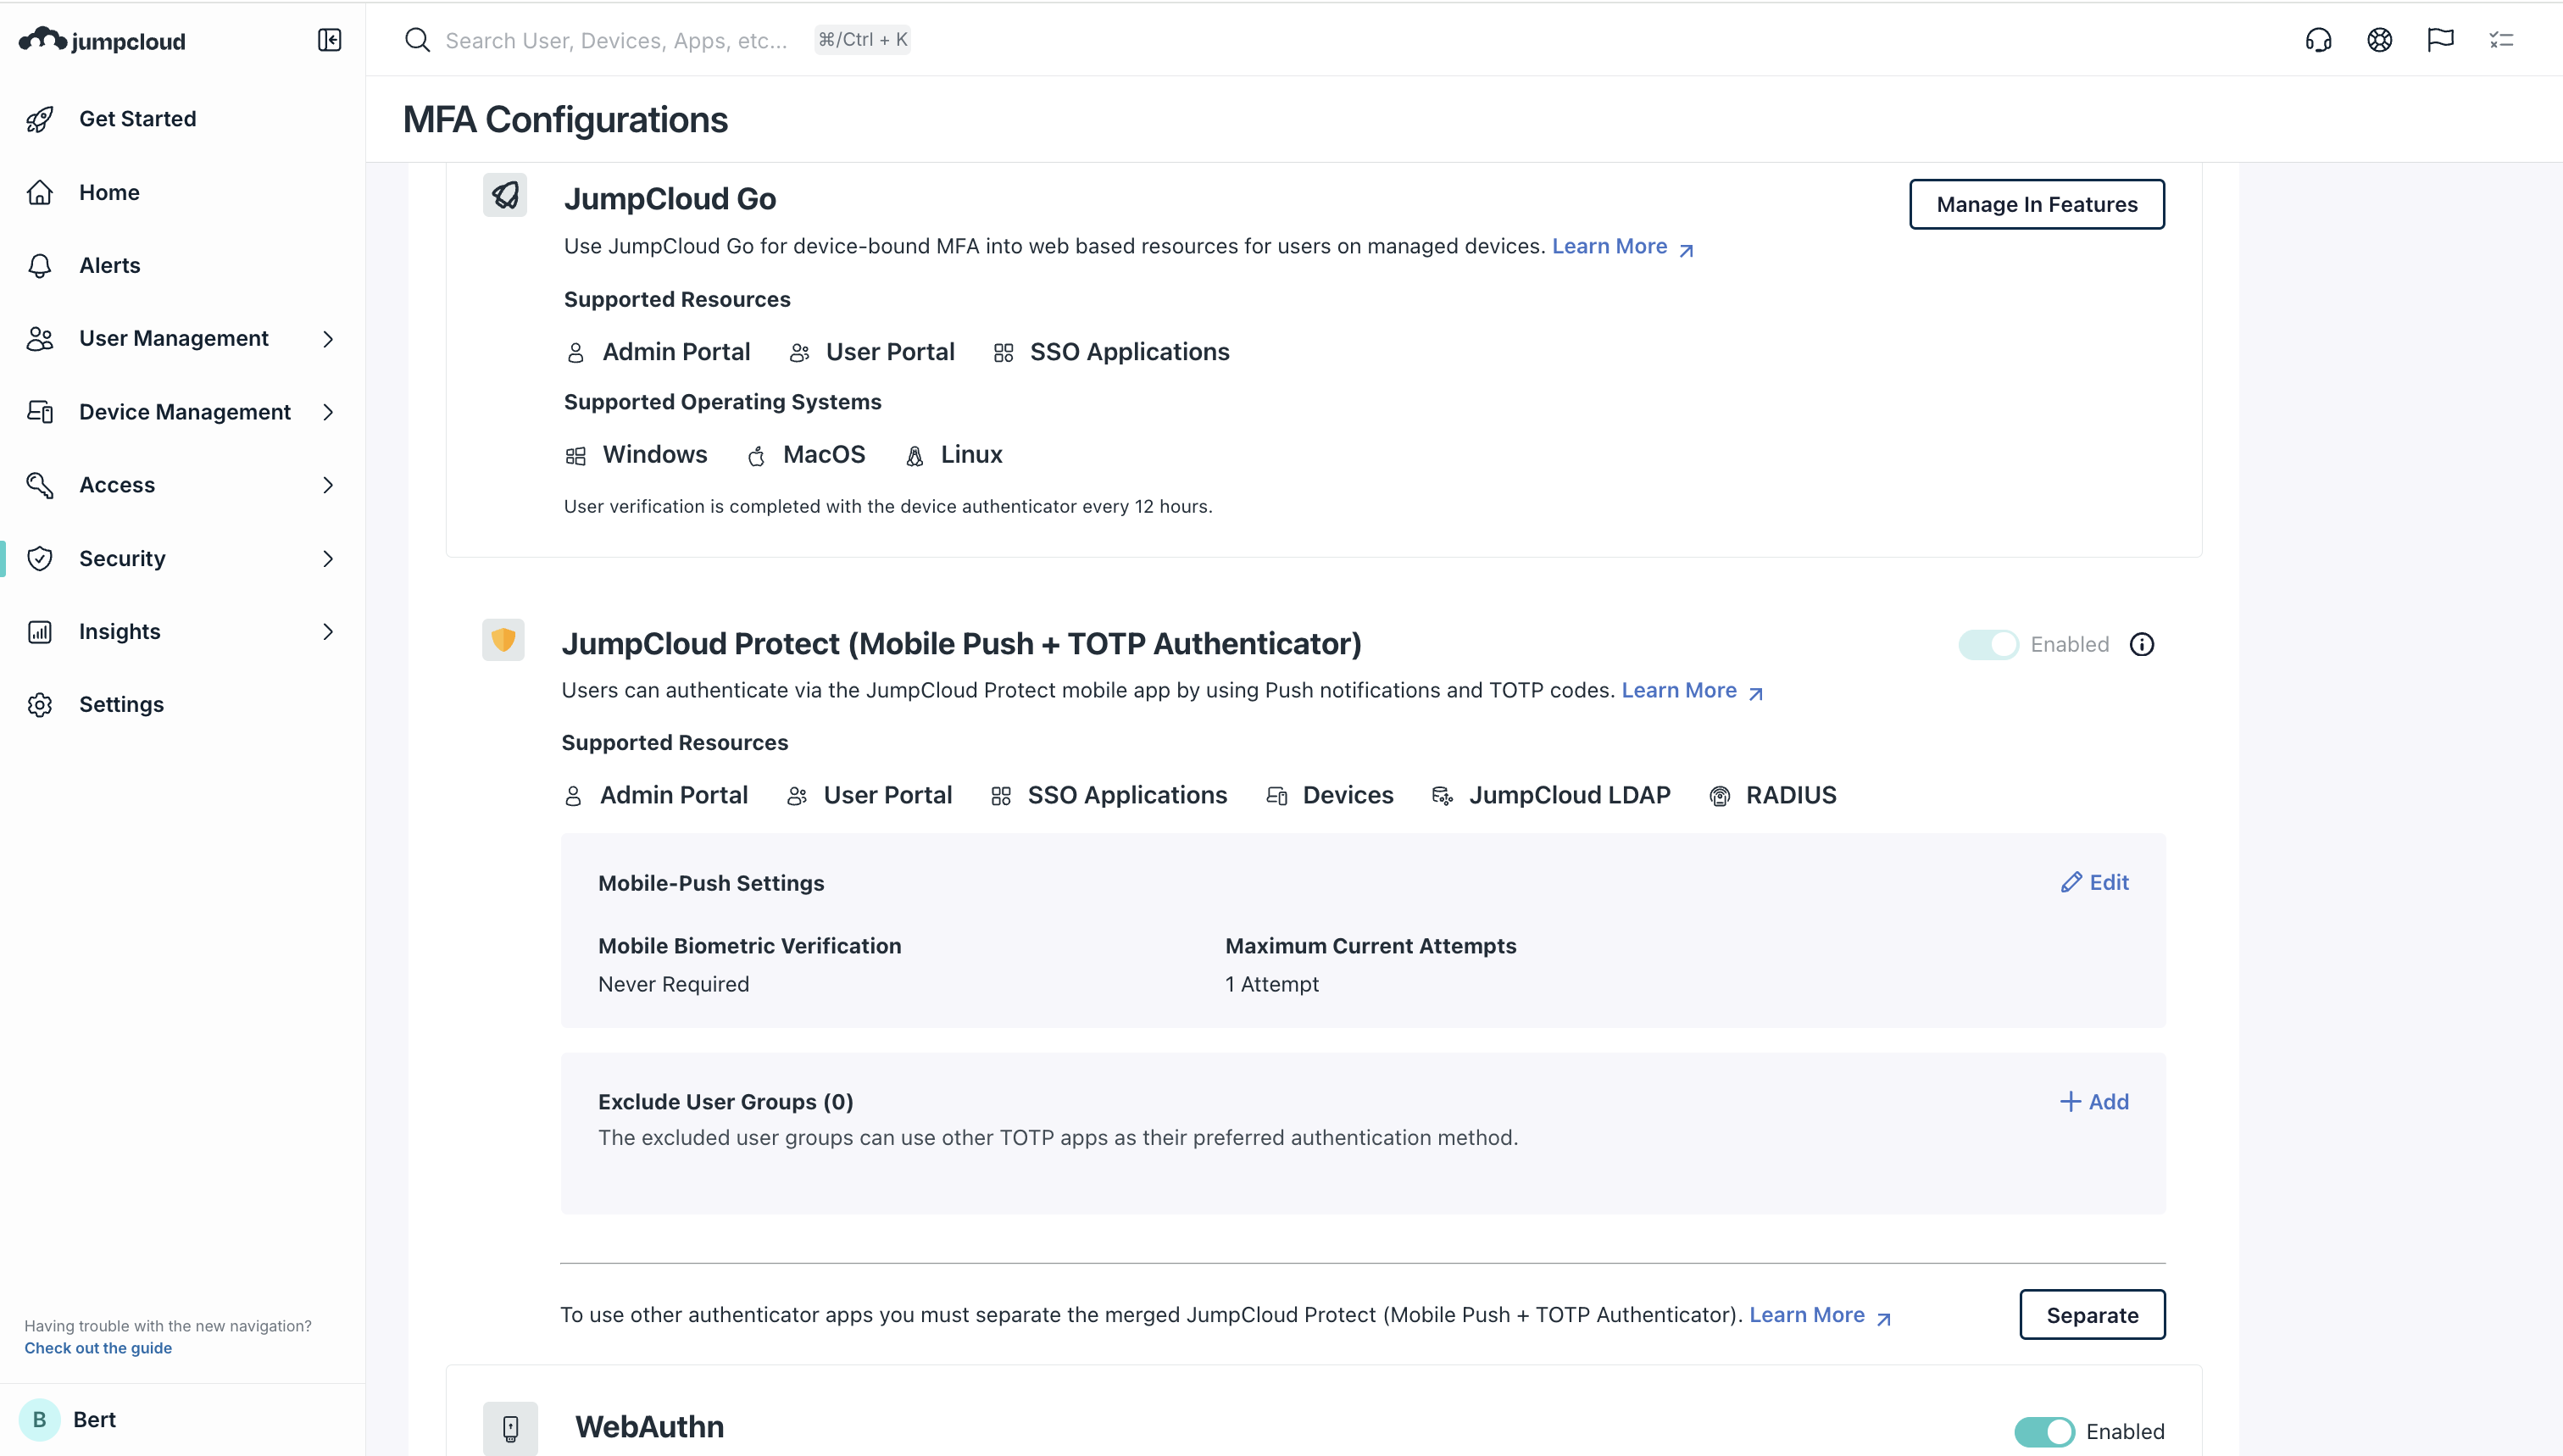Toggle JumpCloud Protect enabled switch

tap(1988, 645)
